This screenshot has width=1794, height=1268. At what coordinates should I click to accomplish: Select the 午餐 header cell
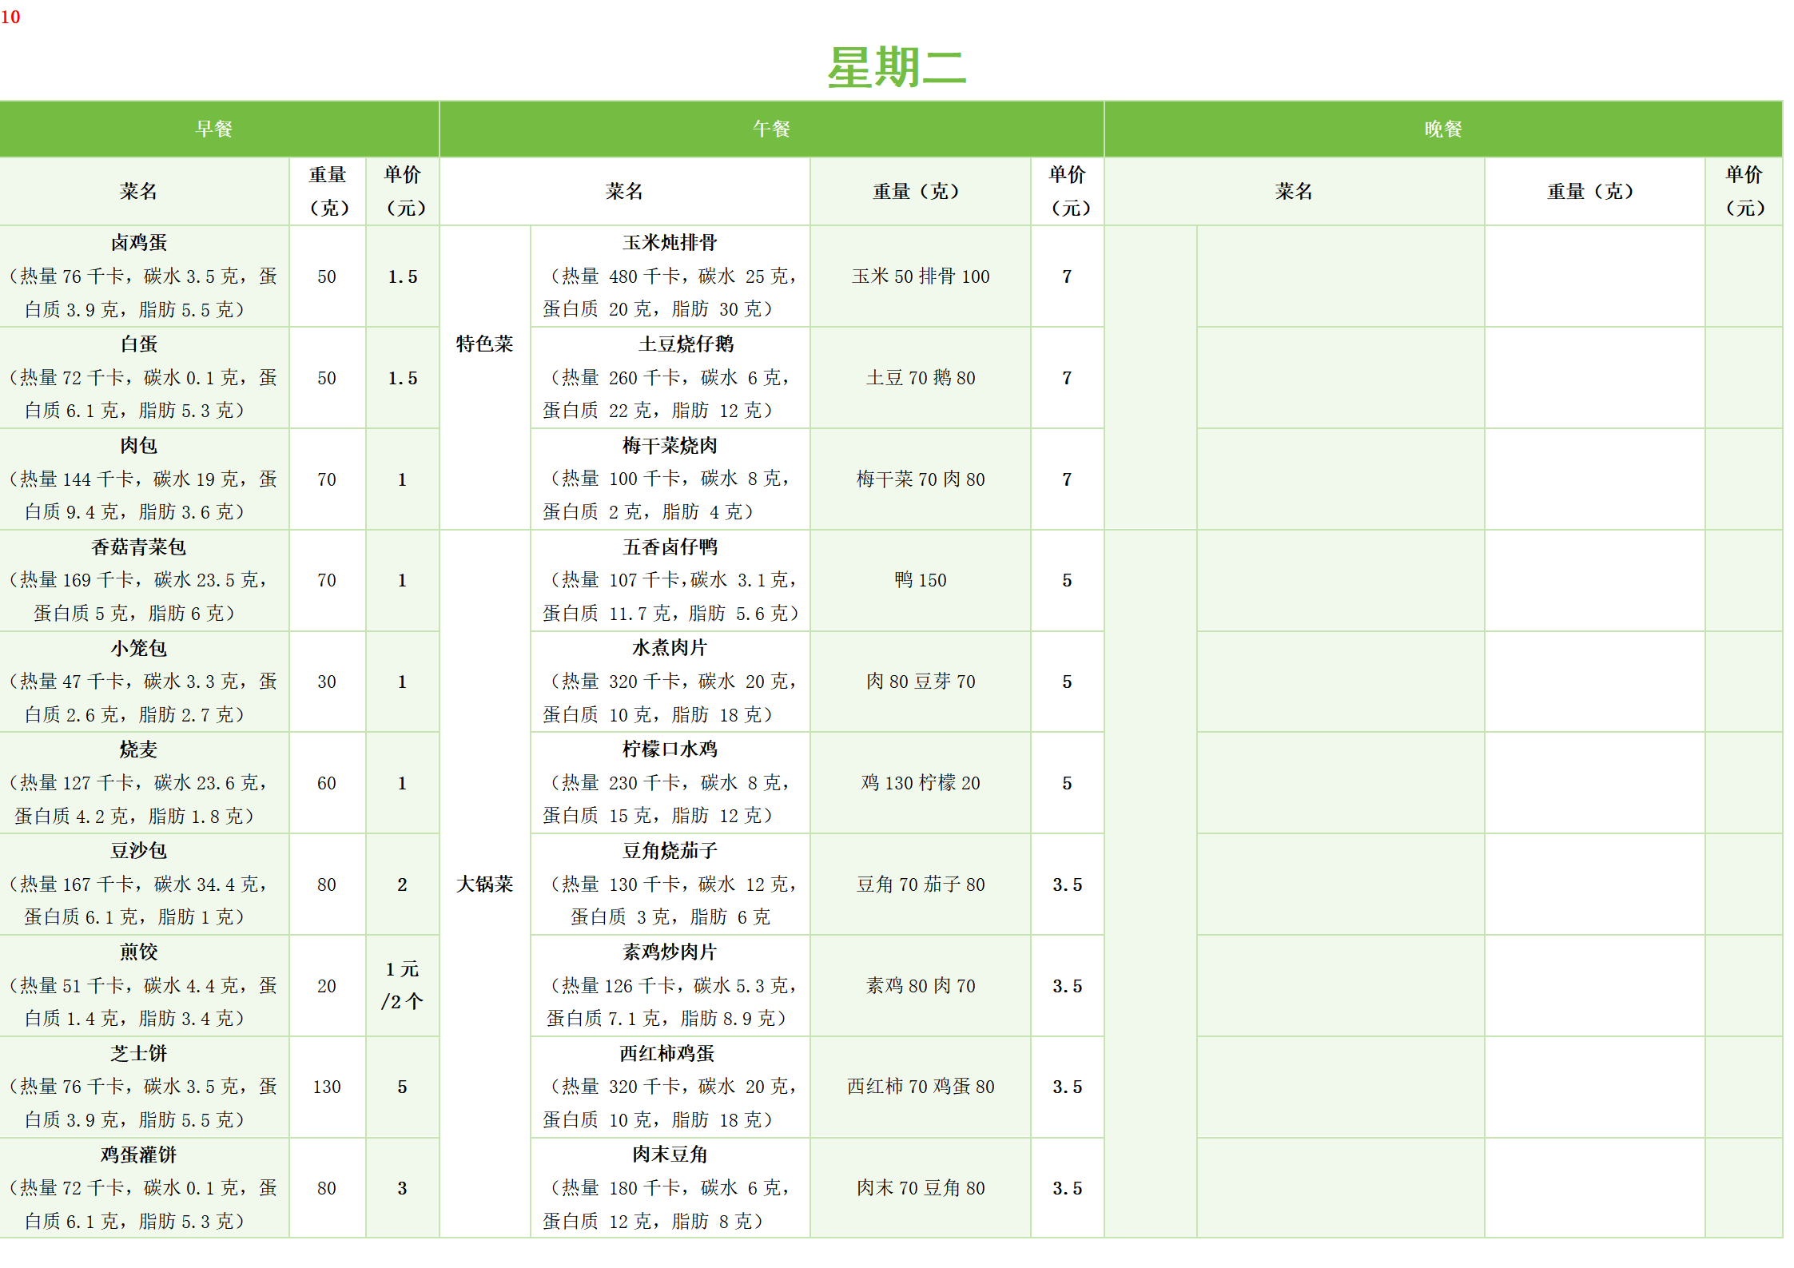771,129
